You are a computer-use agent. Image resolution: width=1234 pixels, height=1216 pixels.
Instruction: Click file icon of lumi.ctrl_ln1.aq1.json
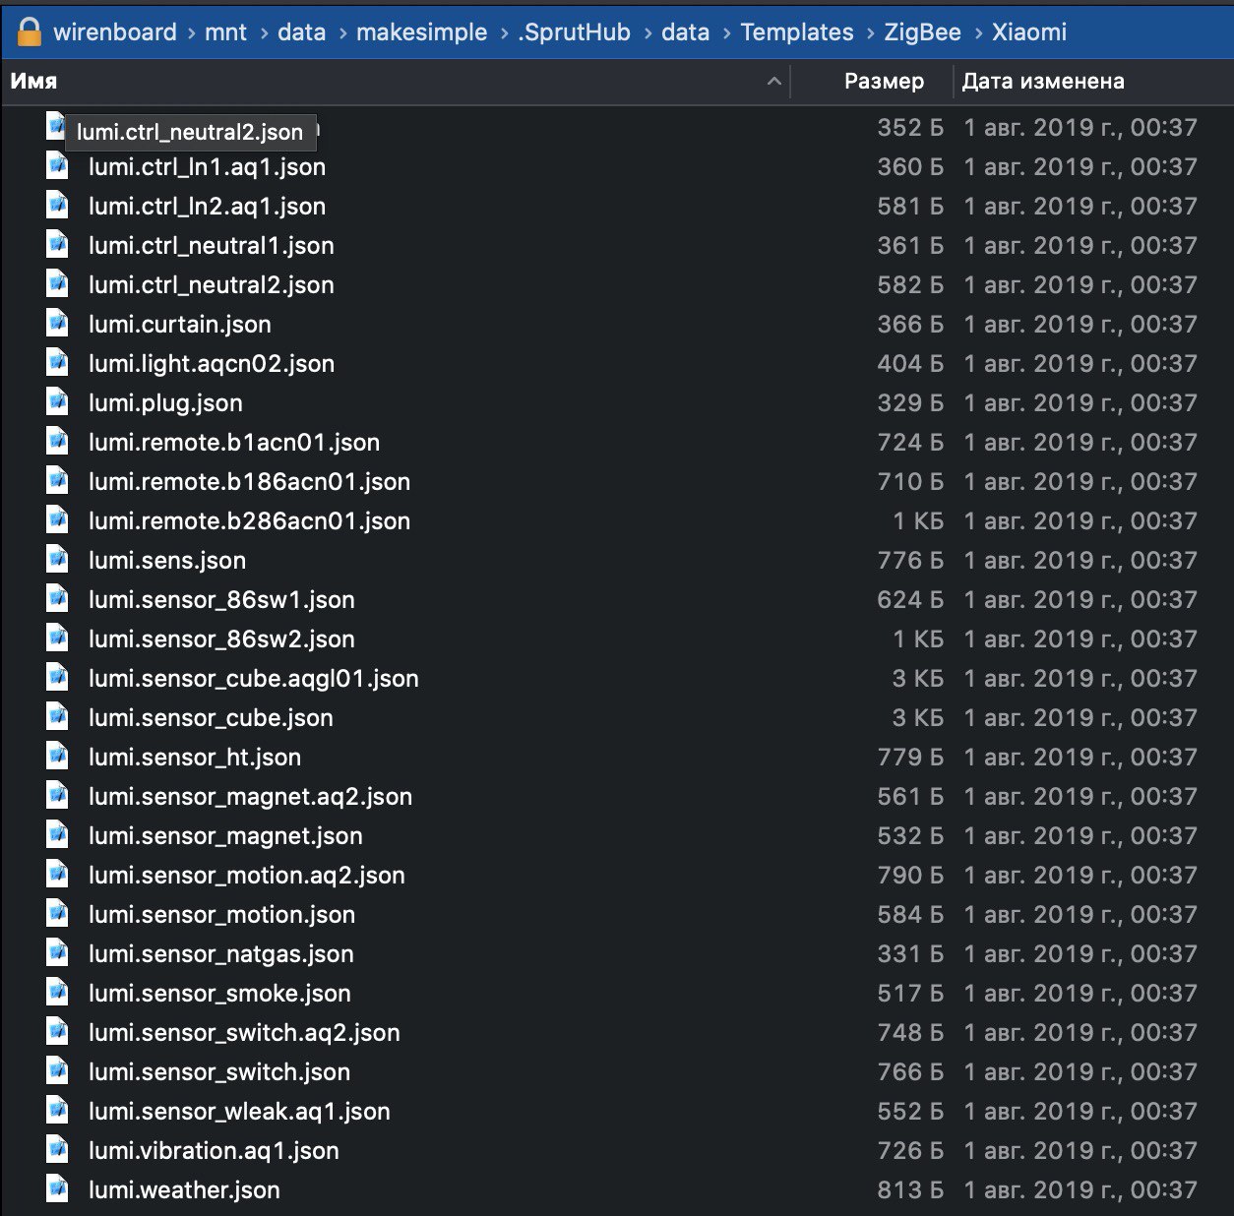click(58, 166)
